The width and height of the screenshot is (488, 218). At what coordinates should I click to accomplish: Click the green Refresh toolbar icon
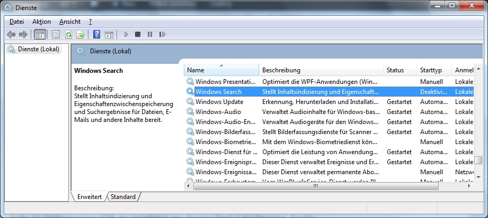pyautogui.click(x=68, y=34)
